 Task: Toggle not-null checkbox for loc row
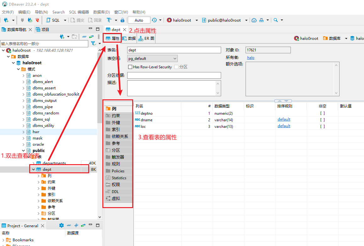click(323, 126)
